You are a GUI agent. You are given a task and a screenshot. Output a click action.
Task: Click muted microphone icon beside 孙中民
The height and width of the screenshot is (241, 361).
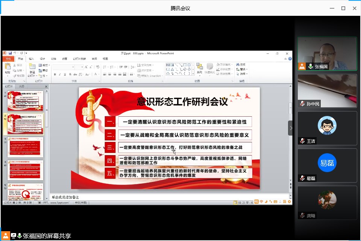[302, 104]
